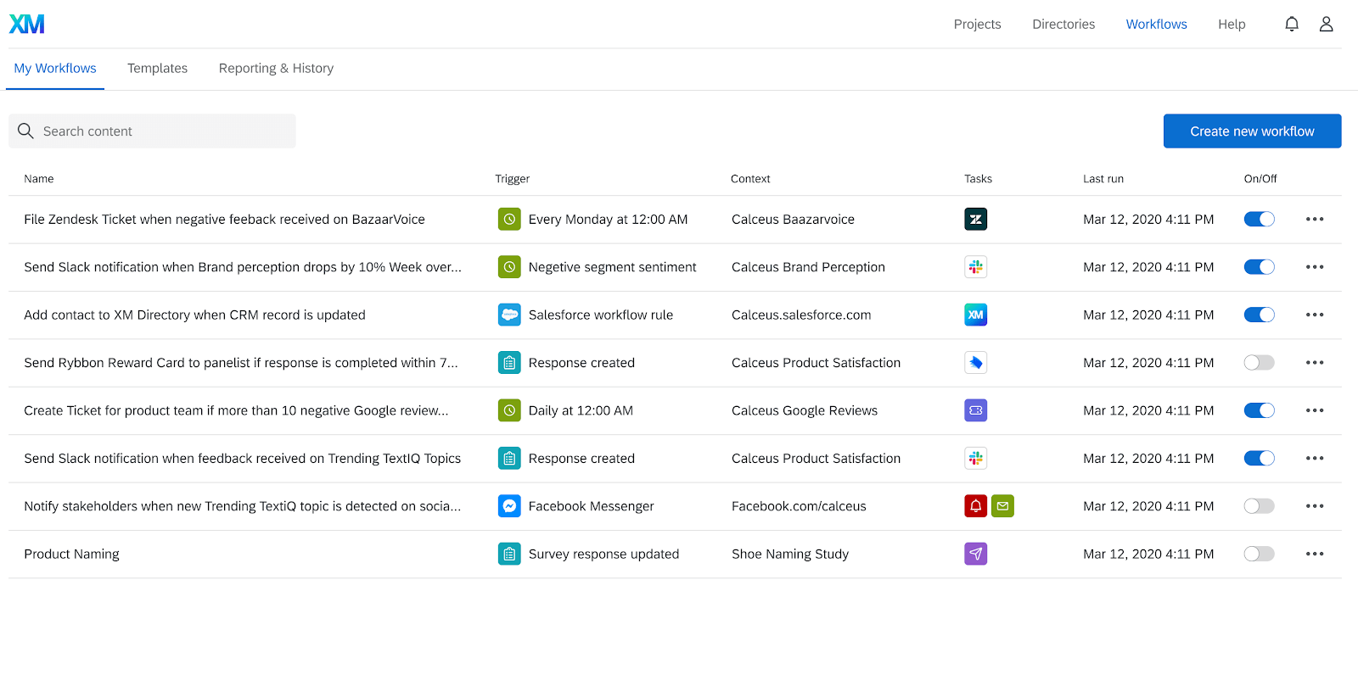Click the XM logo
The height and width of the screenshot is (680, 1358).
(x=27, y=24)
